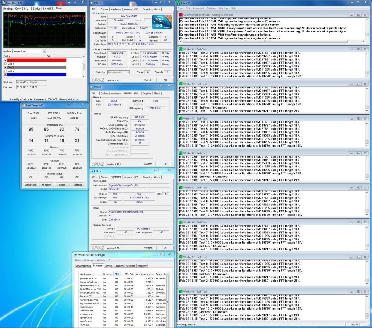Click the Worker #6 Self-Test window icon
This screenshot has width=372, height=328.
coord(181,222)
